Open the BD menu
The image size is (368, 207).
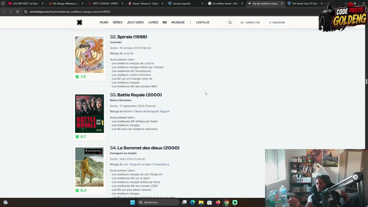tap(165, 22)
